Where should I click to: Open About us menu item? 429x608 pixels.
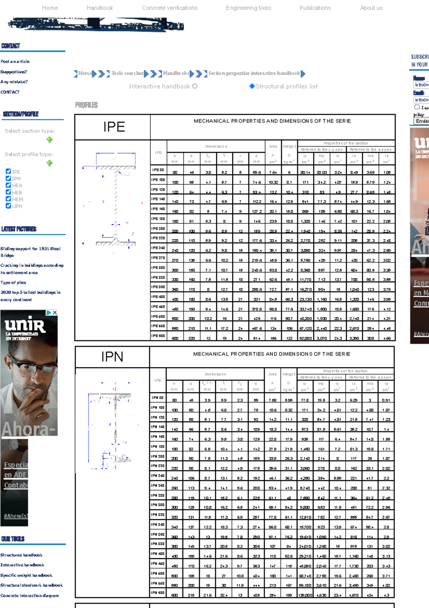tap(371, 8)
